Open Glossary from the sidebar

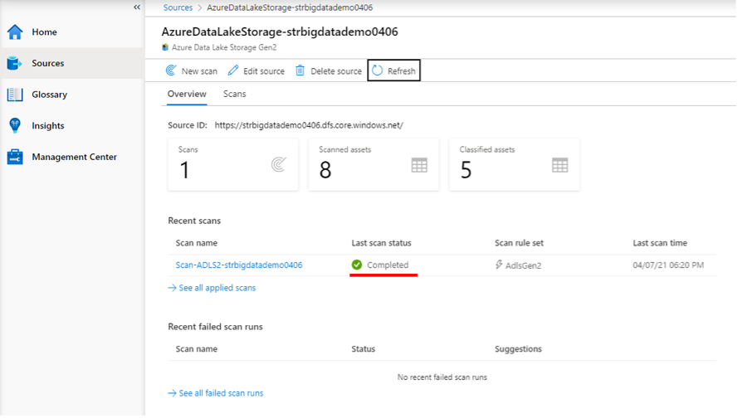coord(50,95)
